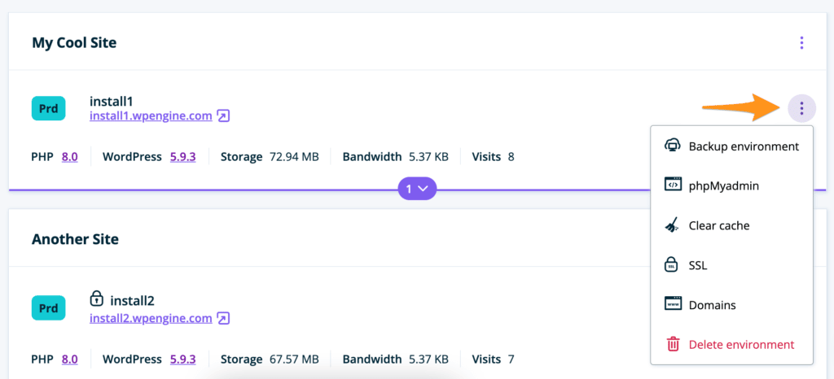Open the install2.wpengine.com link
Image resolution: width=834 pixels, height=379 pixels.
[151, 318]
